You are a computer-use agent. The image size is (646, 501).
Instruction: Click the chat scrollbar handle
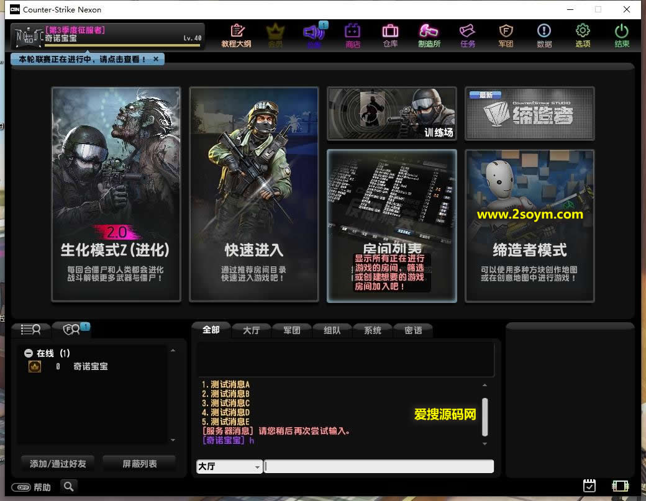click(x=485, y=417)
